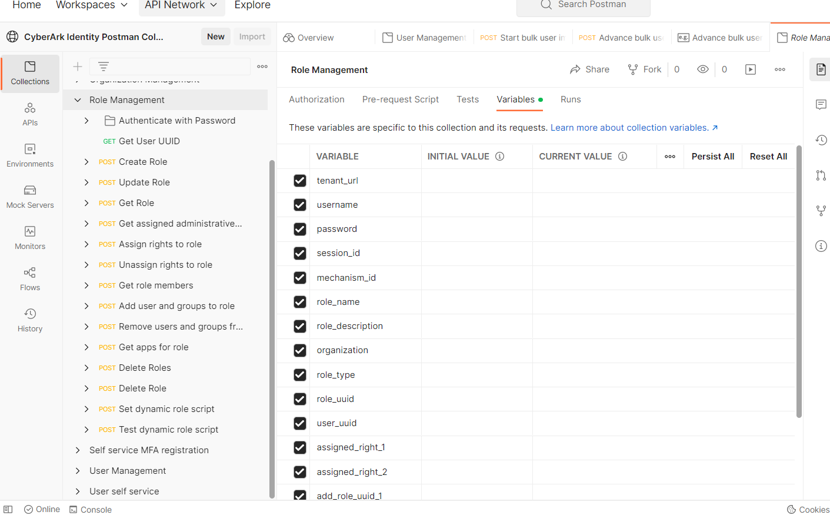Click the watch eye icon for collection
The image size is (830, 515).
703,69
